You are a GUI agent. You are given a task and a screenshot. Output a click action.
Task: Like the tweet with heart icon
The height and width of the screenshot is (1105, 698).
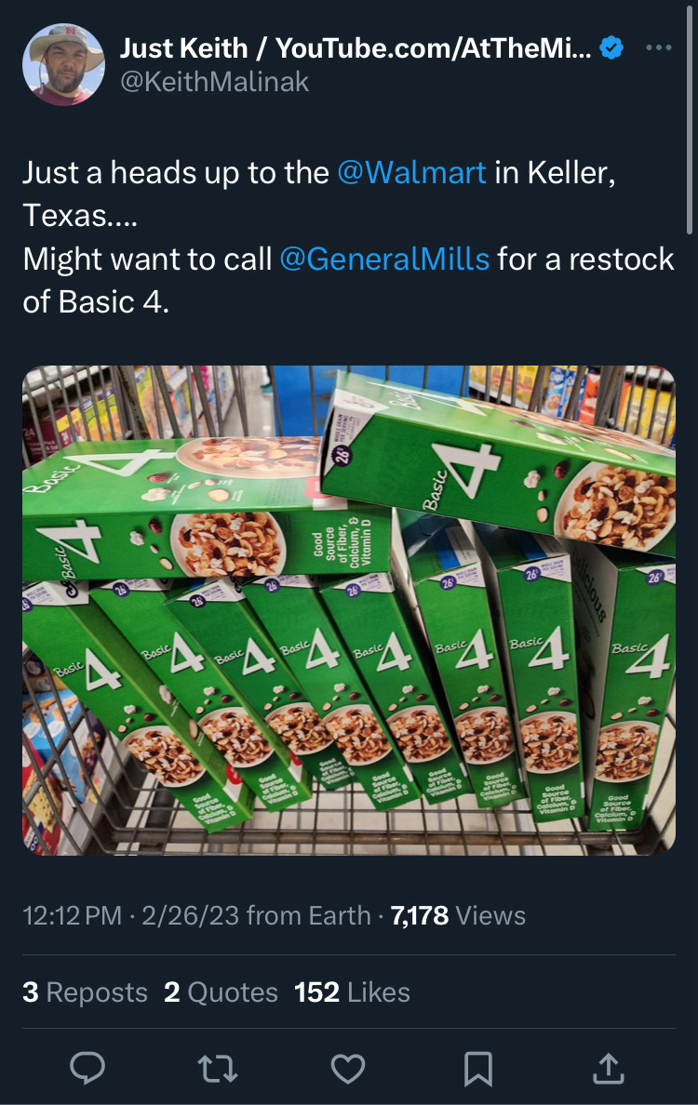pyautogui.click(x=347, y=1069)
